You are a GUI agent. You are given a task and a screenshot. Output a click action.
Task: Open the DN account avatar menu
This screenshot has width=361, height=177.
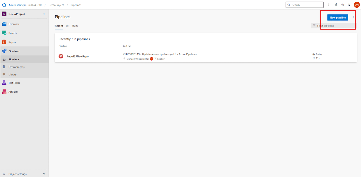pyautogui.click(x=357, y=5)
